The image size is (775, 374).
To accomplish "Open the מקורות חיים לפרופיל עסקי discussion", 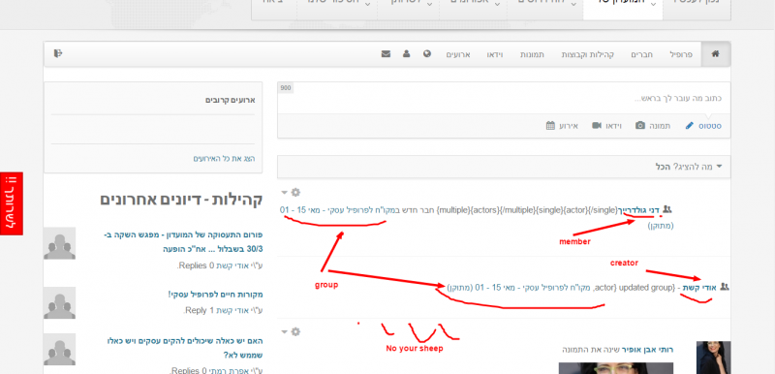I will (x=216, y=295).
